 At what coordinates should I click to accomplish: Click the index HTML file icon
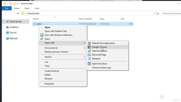point(35,24)
